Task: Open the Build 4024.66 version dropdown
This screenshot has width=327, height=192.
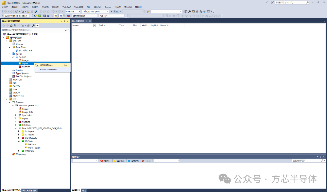Action: 17,16
